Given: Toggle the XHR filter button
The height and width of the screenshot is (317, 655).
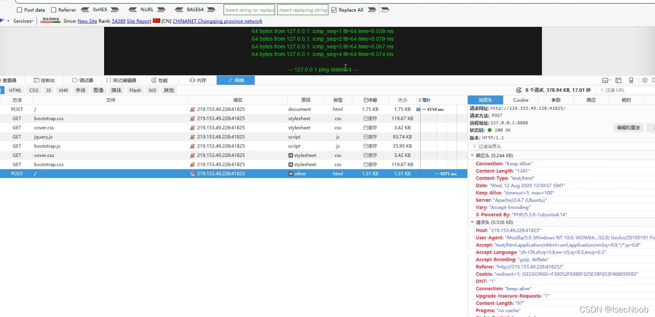Looking at the screenshot, I should tap(63, 90).
